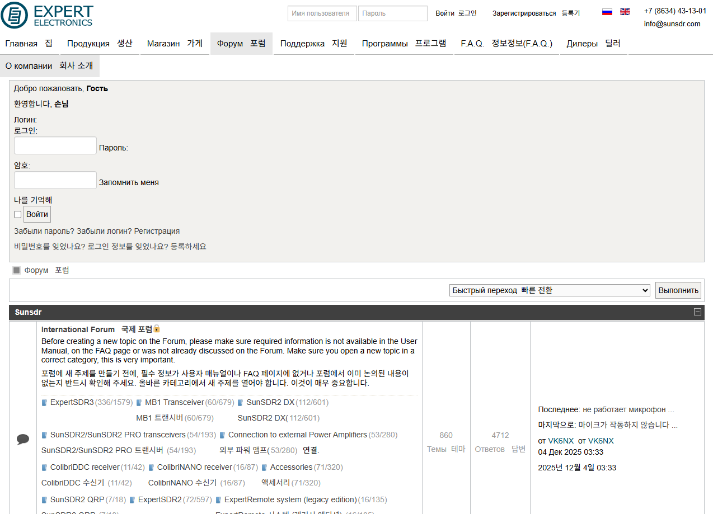713x514 pixels.
Task: Click the icon beside MB1 Transceiver
Action: pos(139,403)
